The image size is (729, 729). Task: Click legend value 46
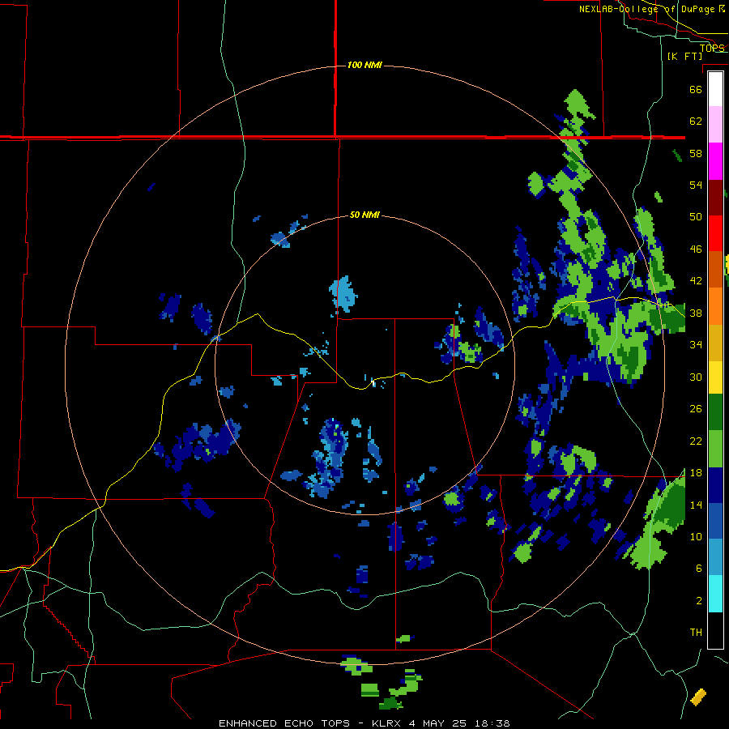click(696, 249)
